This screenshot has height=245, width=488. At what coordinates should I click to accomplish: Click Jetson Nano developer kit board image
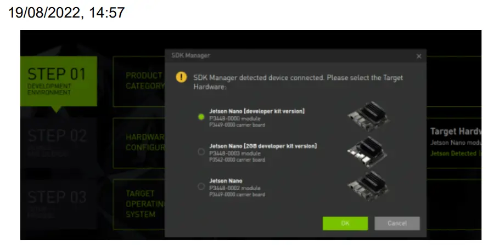[x=368, y=116]
